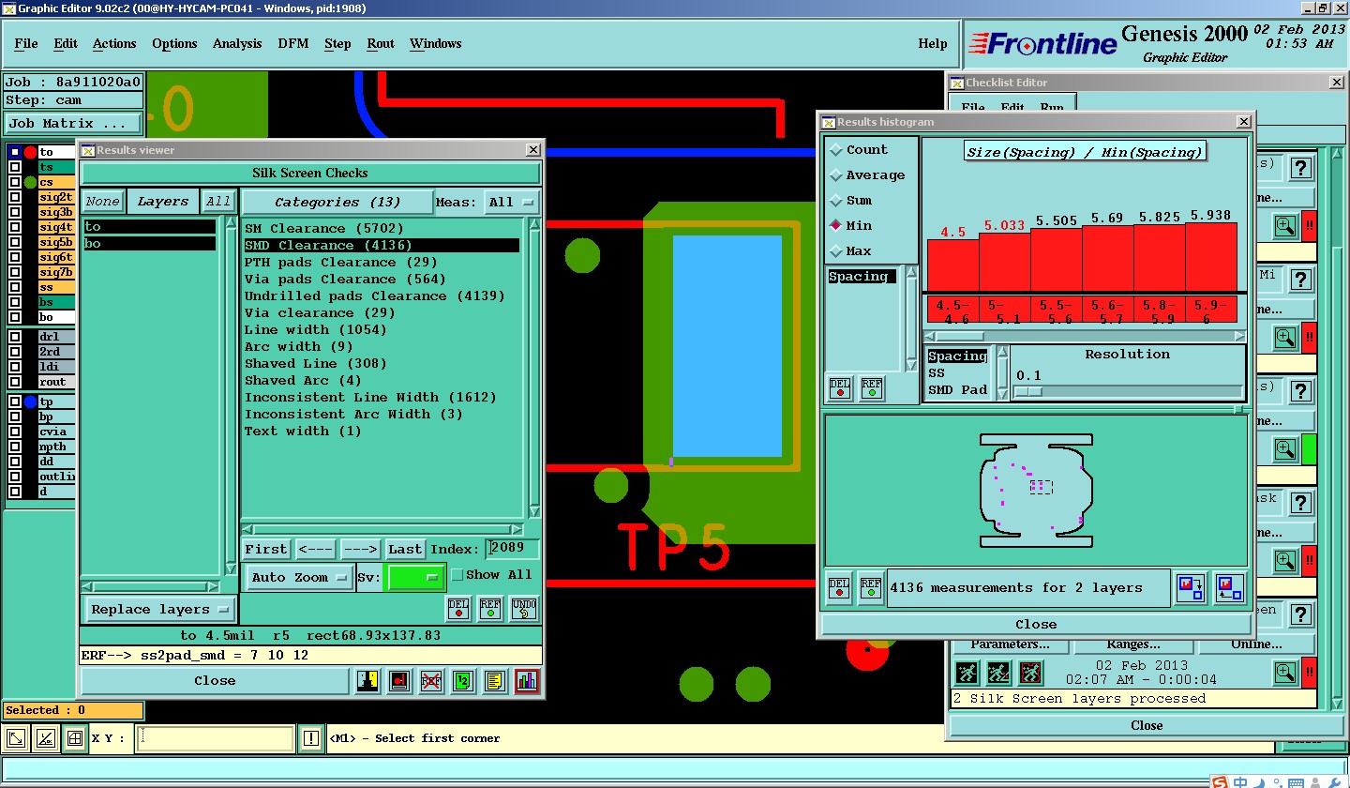Click the Resolution slider in histogram
The width and height of the screenshot is (1350, 788).
(x=1129, y=391)
